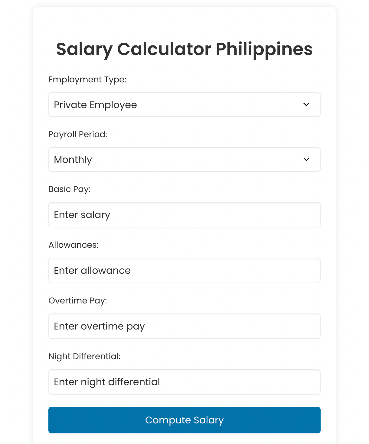Click the word Philippines in the heading

click(264, 49)
